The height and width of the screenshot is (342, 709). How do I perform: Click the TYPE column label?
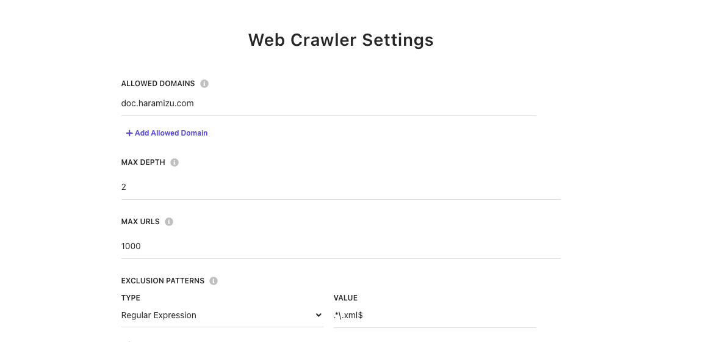pos(131,298)
